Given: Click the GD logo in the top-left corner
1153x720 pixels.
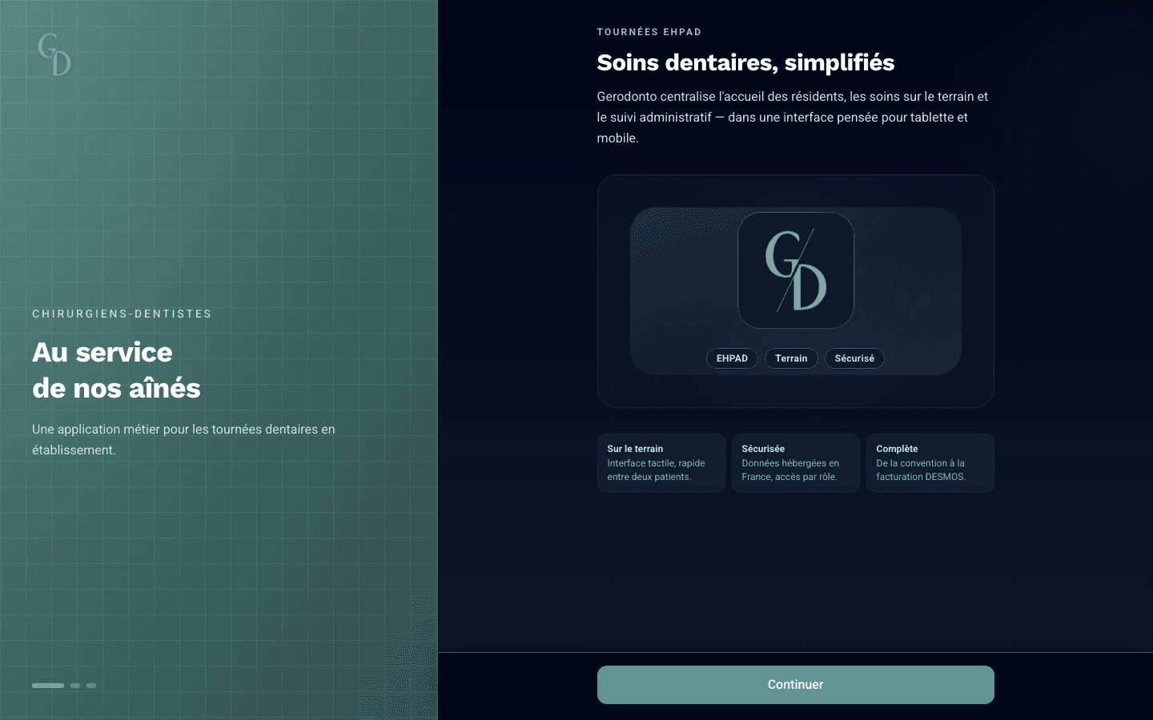Looking at the screenshot, I should tap(54, 54).
